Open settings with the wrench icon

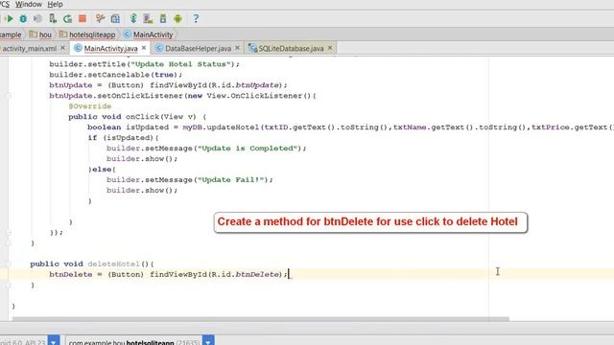click(100, 19)
